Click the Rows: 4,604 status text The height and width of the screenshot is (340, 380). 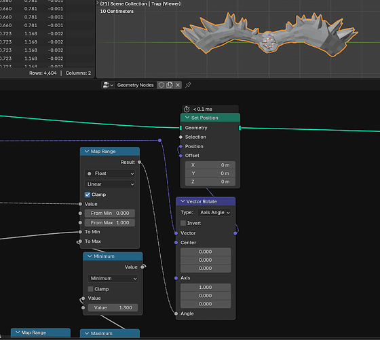coord(43,73)
